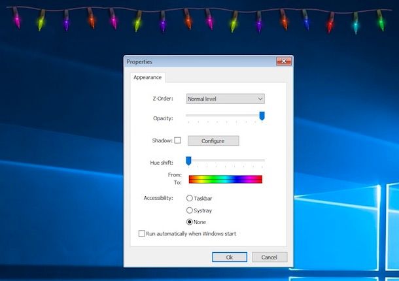
Task: Select the None accessibility radio button
Action: point(189,222)
